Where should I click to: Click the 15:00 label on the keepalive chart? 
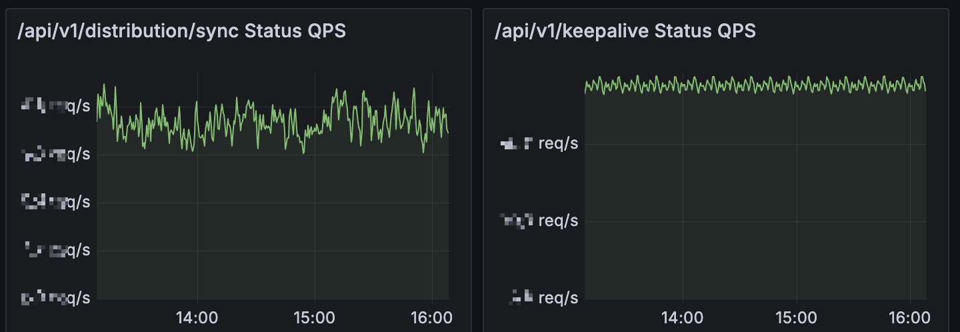point(797,316)
